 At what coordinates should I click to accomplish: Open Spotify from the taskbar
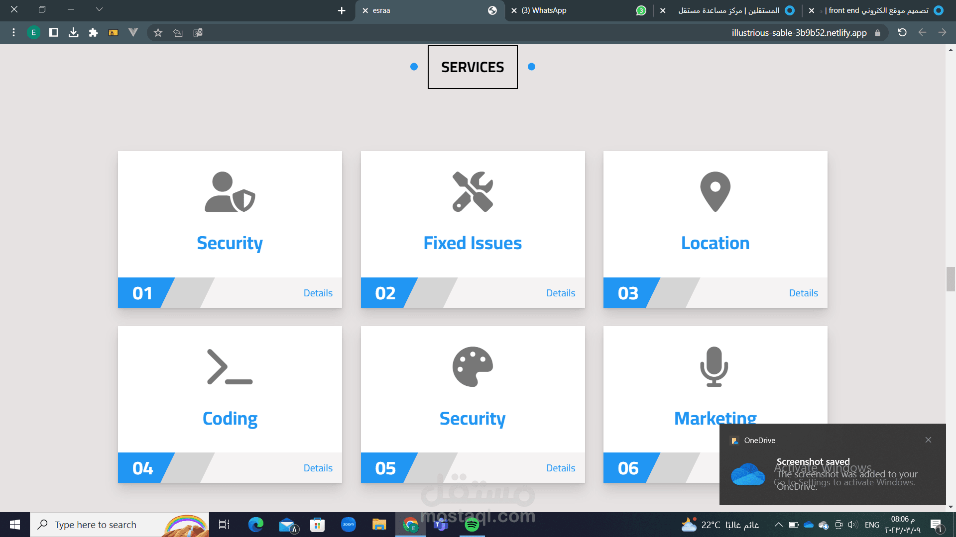coord(472,525)
